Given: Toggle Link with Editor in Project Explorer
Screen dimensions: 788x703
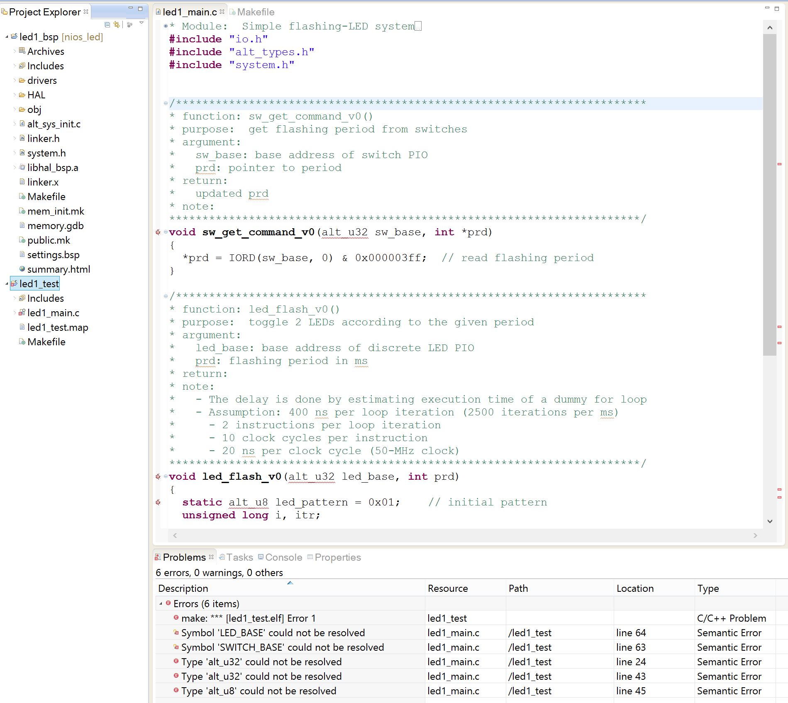Looking at the screenshot, I should pyautogui.click(x=117, y=24).
